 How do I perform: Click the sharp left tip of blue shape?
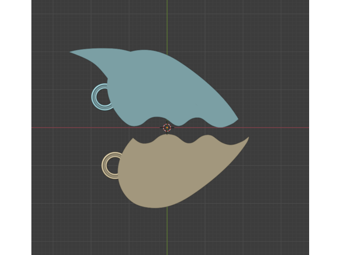71,52
